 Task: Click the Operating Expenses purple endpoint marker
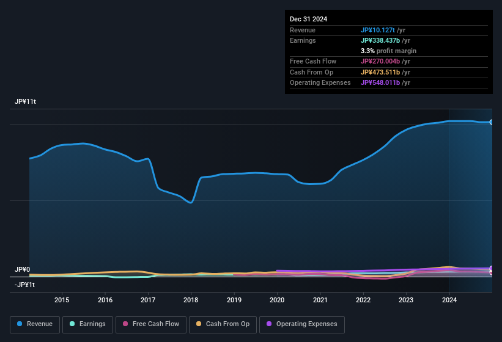[x=492, y=269]
